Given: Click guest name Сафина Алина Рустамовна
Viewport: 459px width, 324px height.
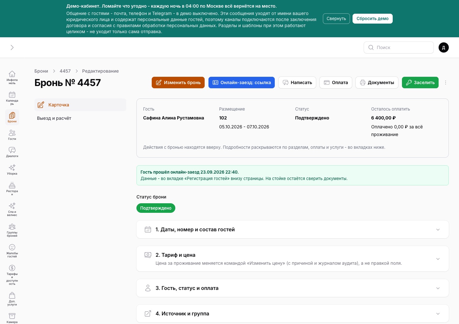Looking at the screenshot, I should [x=174, y=118].
